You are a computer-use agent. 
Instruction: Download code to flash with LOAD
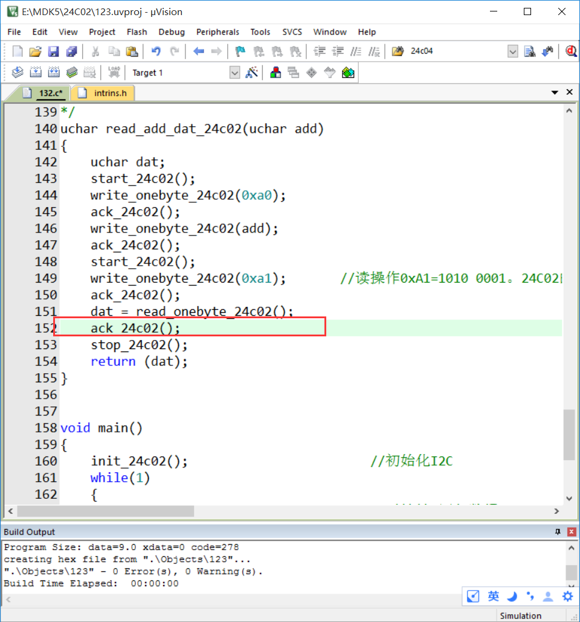[114, 72]
